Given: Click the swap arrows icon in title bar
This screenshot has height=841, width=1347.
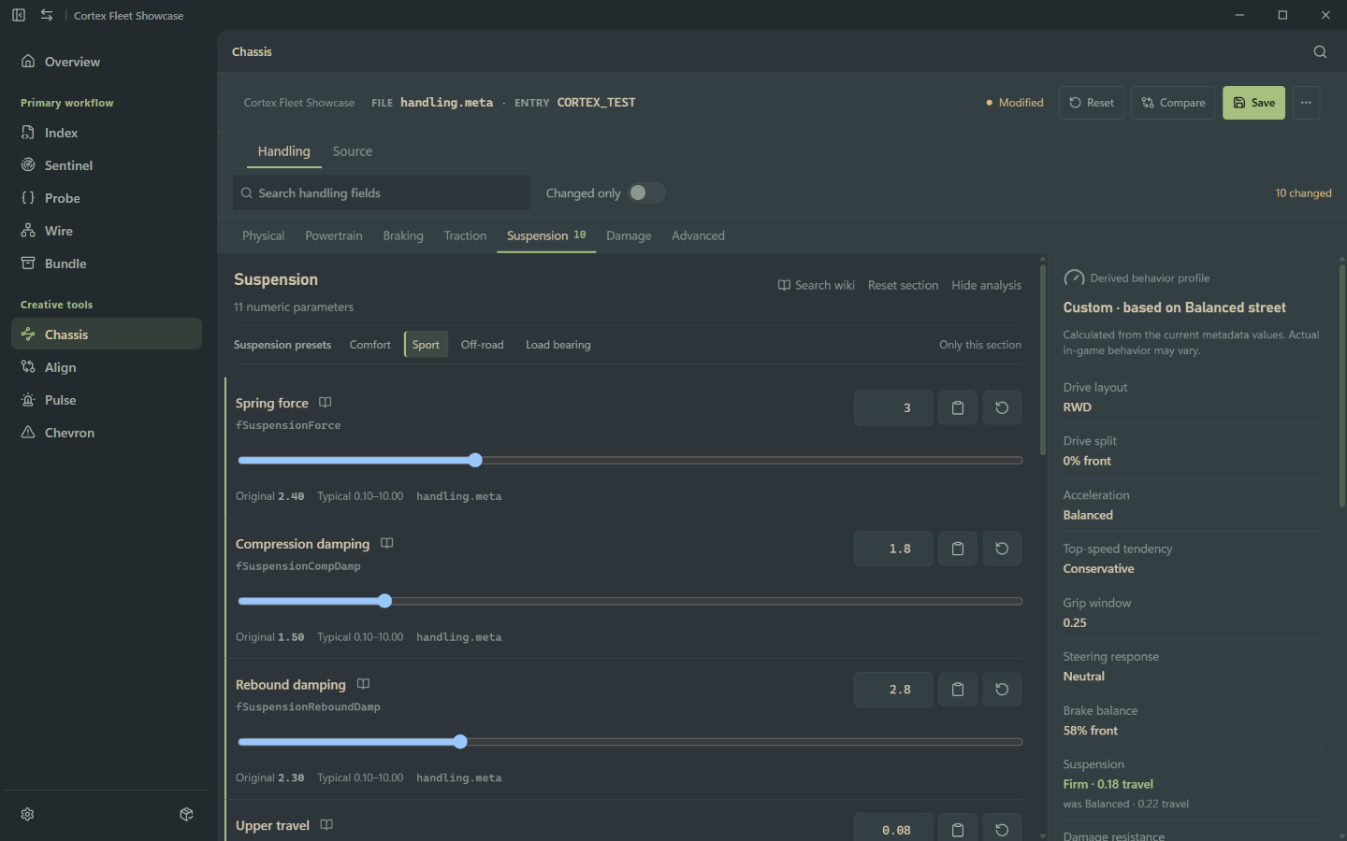Looking at the screenshot, I should pos(47,15).
